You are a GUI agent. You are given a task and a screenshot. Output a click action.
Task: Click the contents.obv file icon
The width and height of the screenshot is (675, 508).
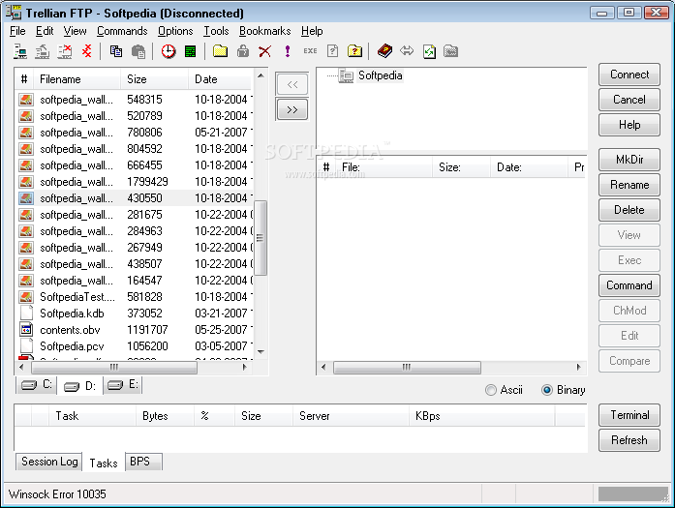26,330
